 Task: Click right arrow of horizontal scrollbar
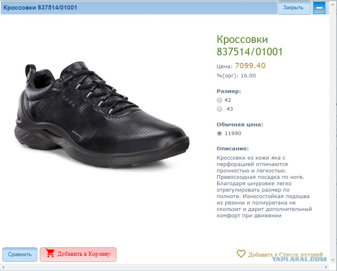[x=326, y=267]
